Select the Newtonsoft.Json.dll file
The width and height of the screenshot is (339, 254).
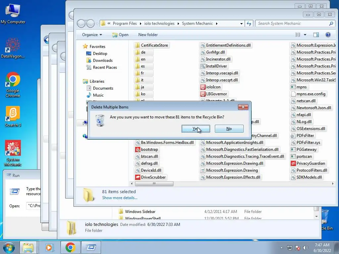[311, 108]
